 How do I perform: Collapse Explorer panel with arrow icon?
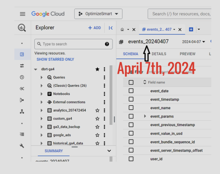point(111,28)
